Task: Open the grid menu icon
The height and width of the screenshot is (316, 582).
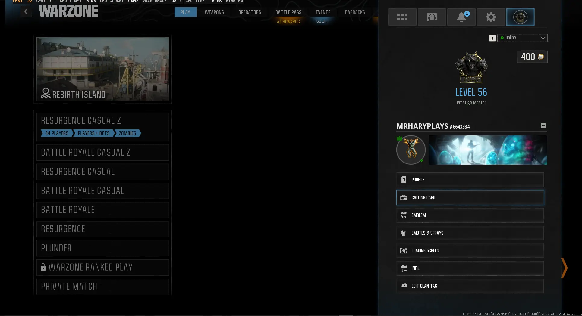Action: click(x=402, y=17)
